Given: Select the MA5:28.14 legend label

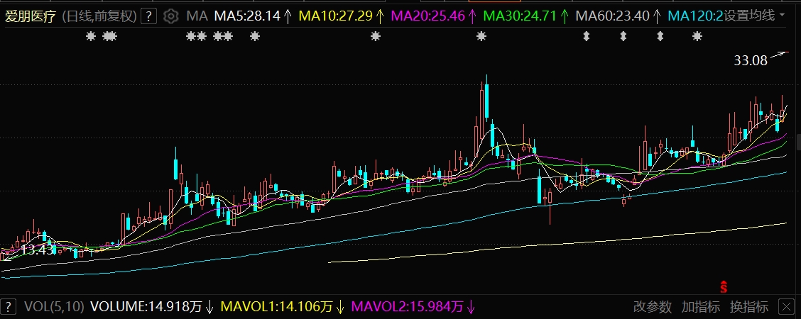Looking at the screenshot, I should [x=246, y=16].
